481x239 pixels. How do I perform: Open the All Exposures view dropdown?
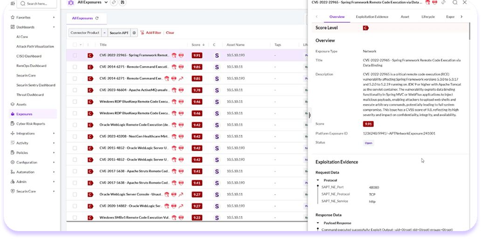[107, 3]
